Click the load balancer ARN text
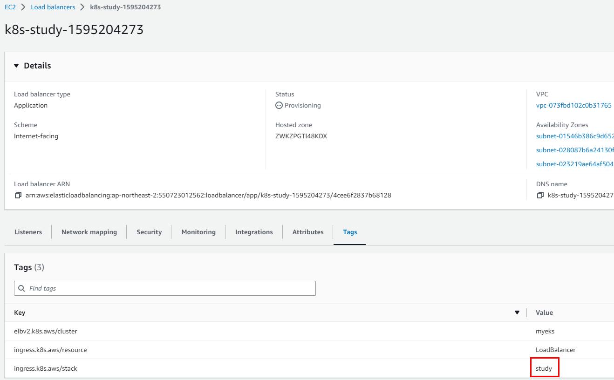The height and width of the screenshot is (380, 614). [208, 196]
